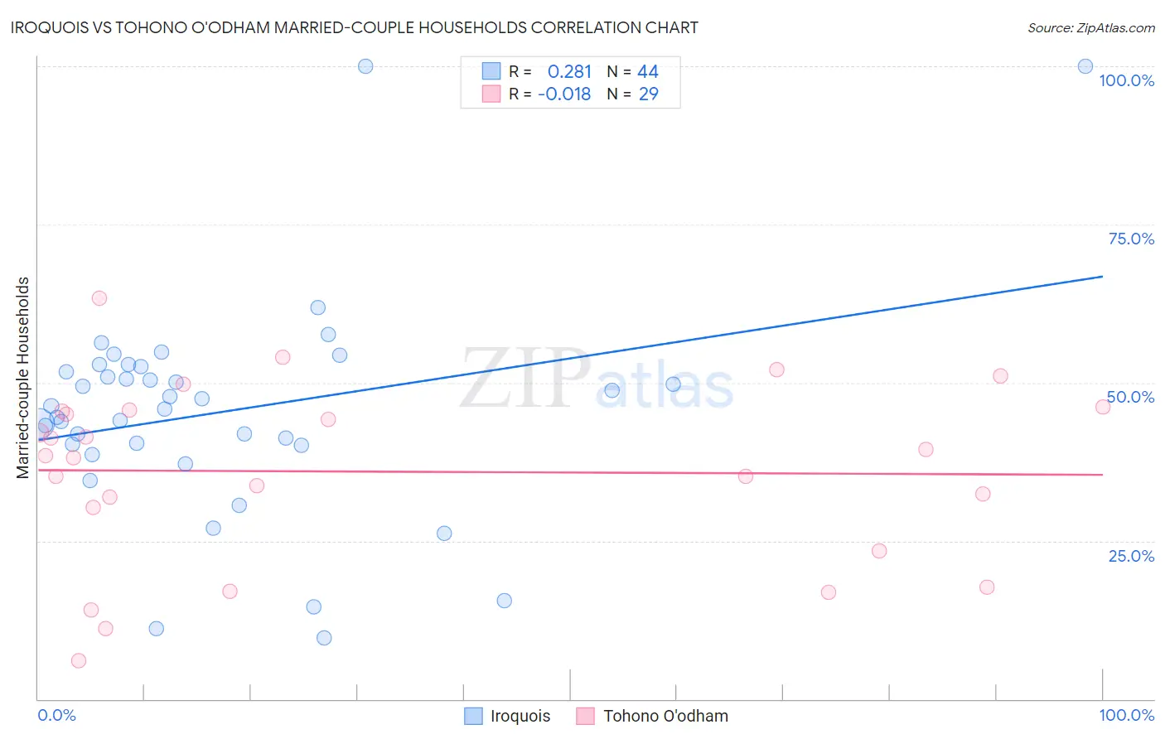Click the 0.0% x-axis label
The image size is (1165, 739).
click(56, 715)
